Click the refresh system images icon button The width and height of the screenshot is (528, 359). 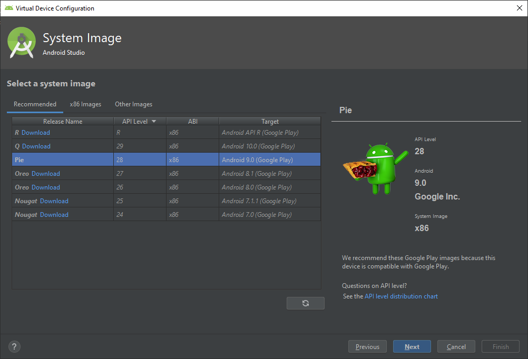pyautogui.click(x=306, y=303)
